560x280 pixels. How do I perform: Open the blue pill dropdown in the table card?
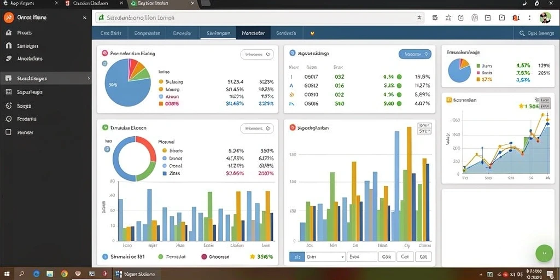tap(415, 54)
